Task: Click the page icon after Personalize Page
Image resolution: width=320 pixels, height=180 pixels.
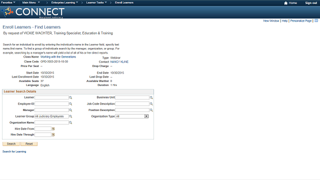Action: point(316,20)
